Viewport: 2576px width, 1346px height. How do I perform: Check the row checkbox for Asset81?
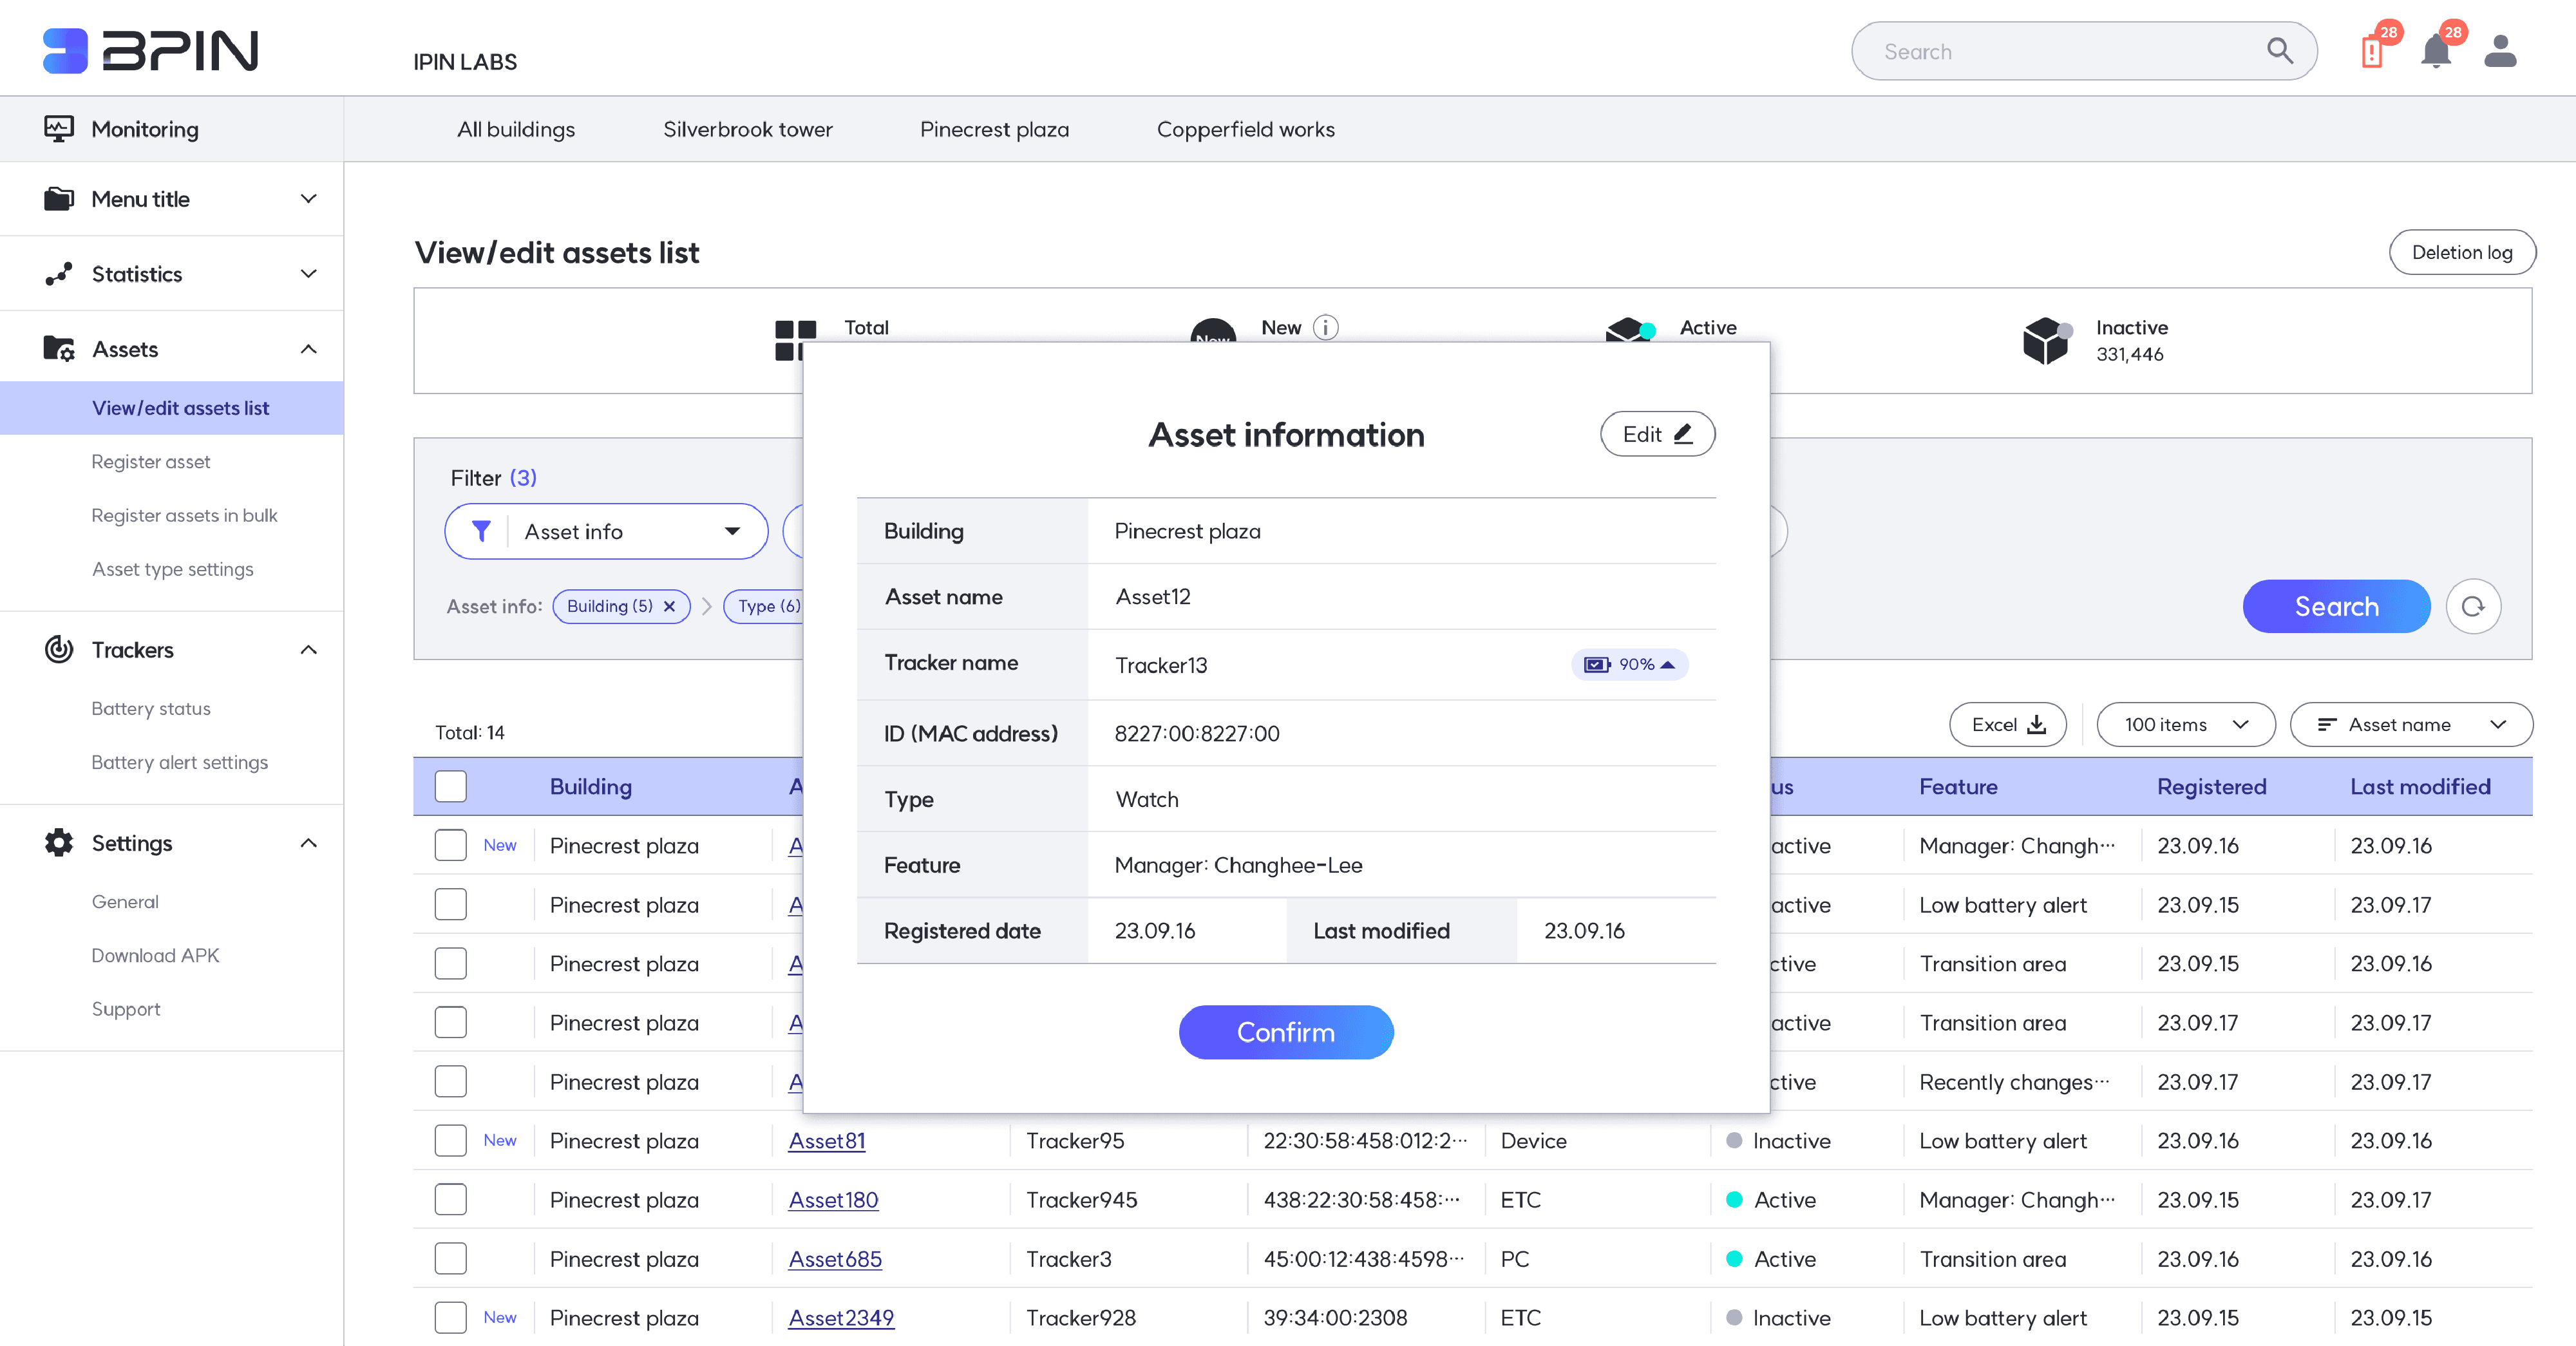point(450,1140)
